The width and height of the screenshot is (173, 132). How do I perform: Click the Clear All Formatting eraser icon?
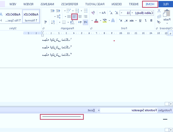tap(93, 13)
